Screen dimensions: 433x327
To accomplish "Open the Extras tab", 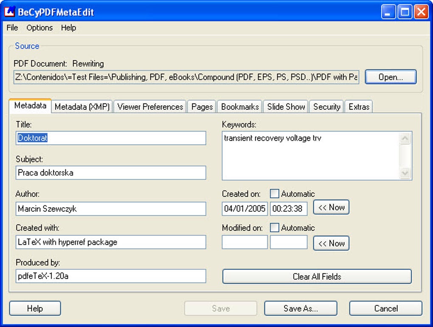I will click(359, 106).
